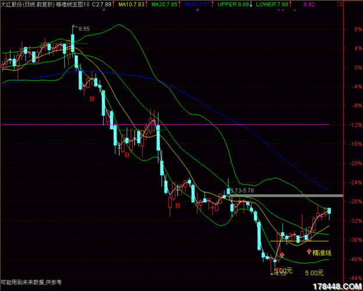Click the magenta x marker below MA60 value
The height and width of the screenshot is (291, 363).
(x=198, y=10)
